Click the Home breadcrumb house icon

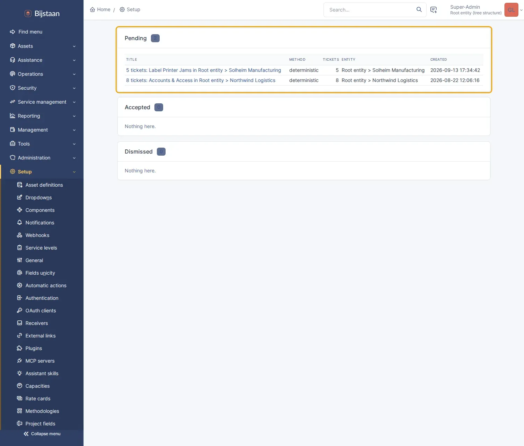click(x=93, y=9)
